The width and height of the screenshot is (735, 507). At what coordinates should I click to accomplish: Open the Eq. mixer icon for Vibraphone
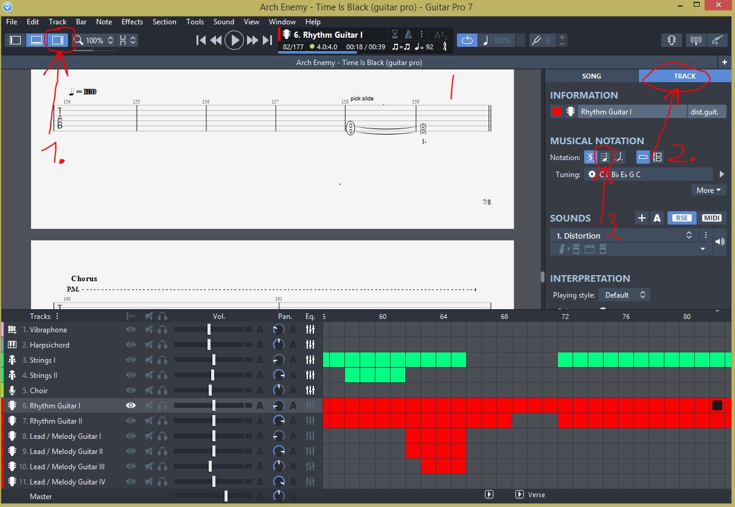click(x=310, y=329)
